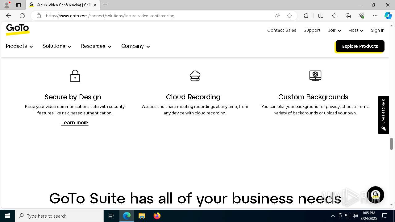Open Task View on taskbar
395x222 pixels.
(x=111, y=216)
